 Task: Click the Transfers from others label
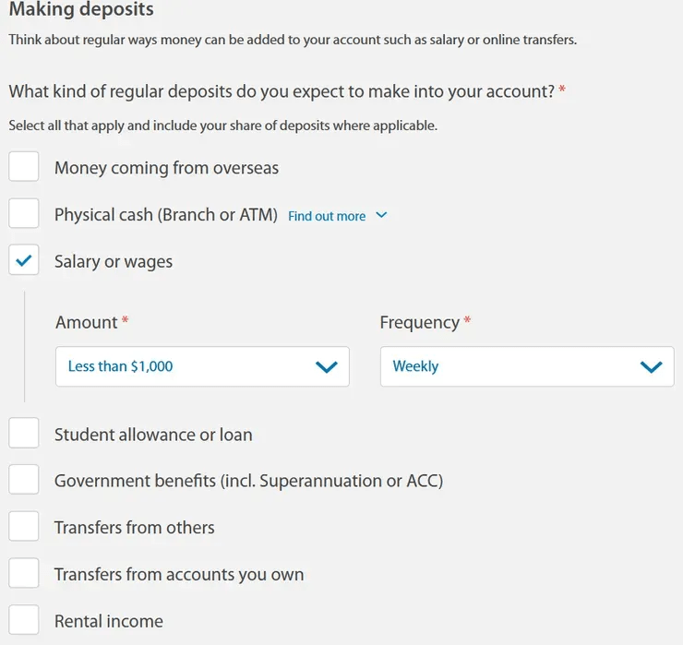click(135, 528)
